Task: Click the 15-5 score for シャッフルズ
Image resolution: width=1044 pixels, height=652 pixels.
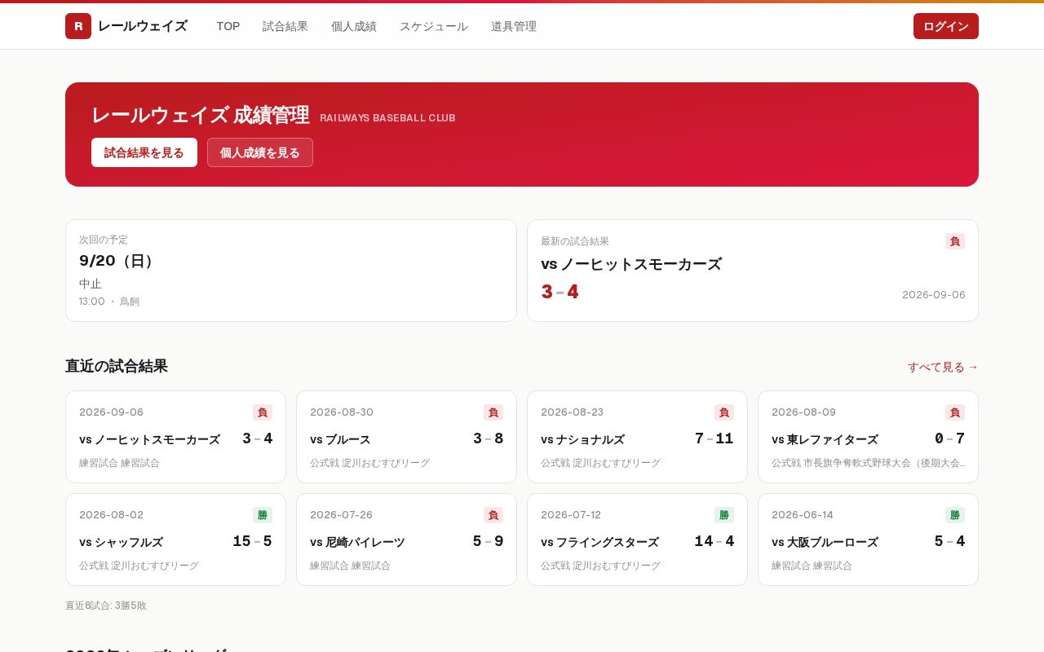Action: coord(252,541)
